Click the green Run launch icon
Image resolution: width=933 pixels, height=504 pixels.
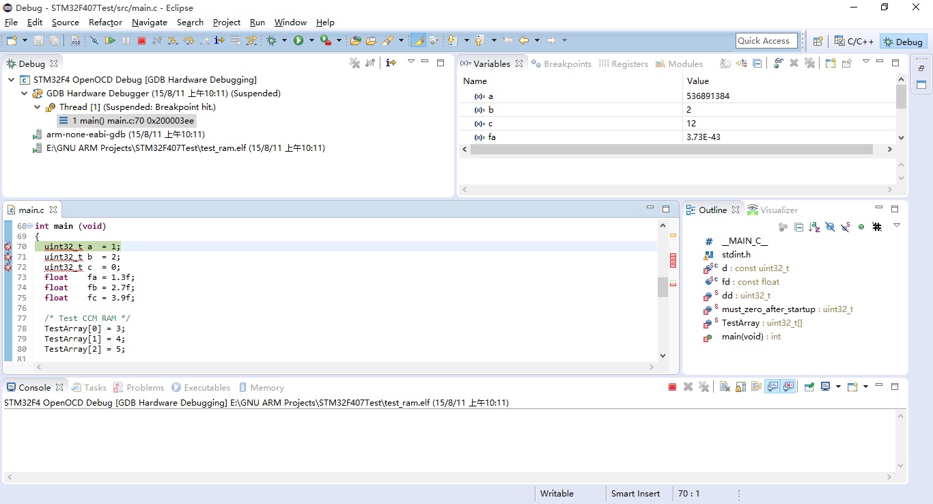click(298, 41)
